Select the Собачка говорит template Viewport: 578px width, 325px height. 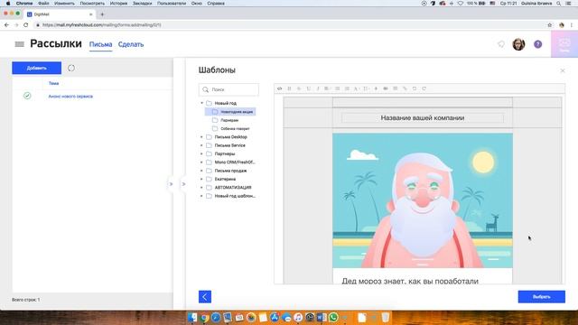click(x=235, y=128)
